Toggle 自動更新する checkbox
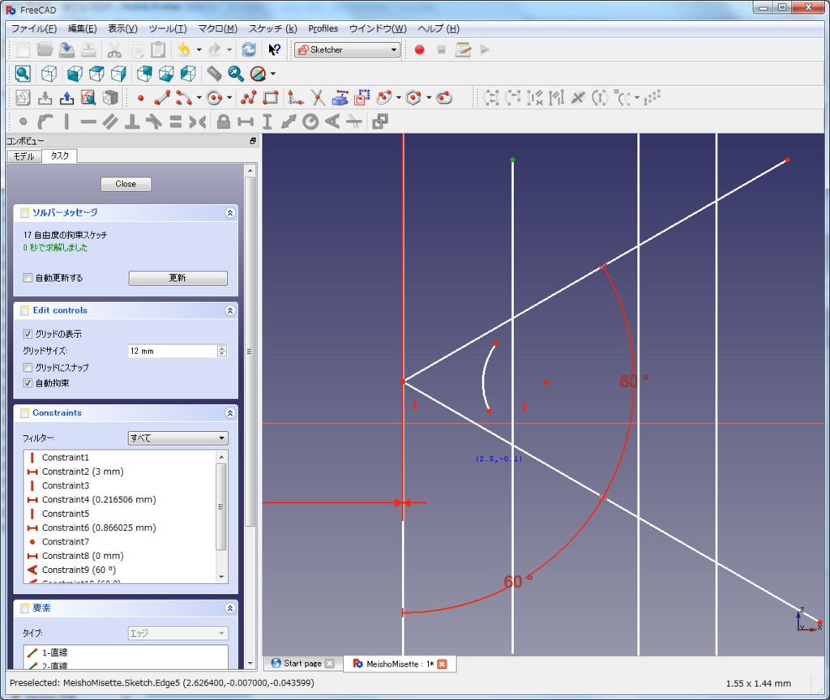 point(28,278)
